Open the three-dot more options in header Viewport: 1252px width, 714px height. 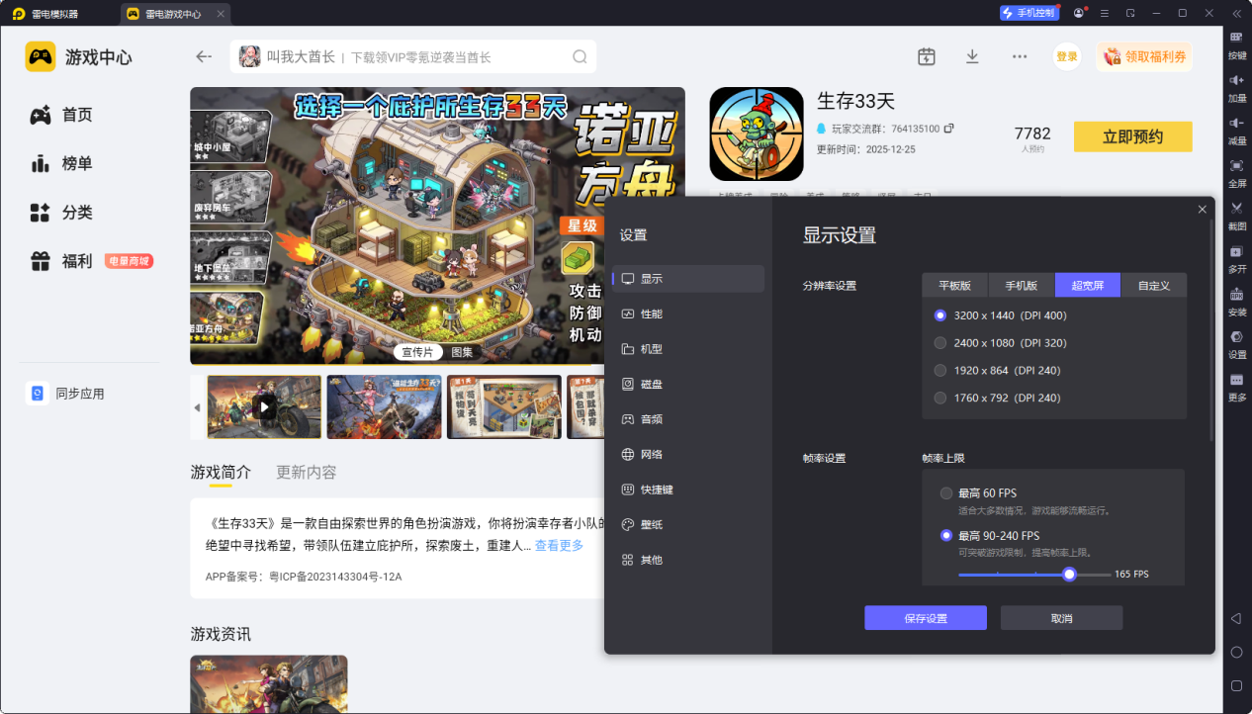[x=1020, y=56]
